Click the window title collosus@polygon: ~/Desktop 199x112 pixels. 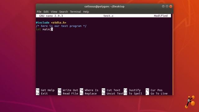tap(104, 6)
